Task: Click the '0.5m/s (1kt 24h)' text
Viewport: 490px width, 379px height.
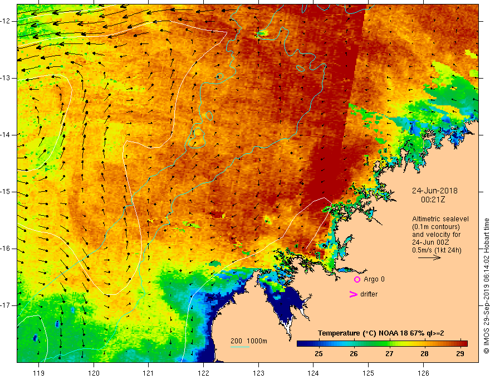Action: click(x=437, y=250)
